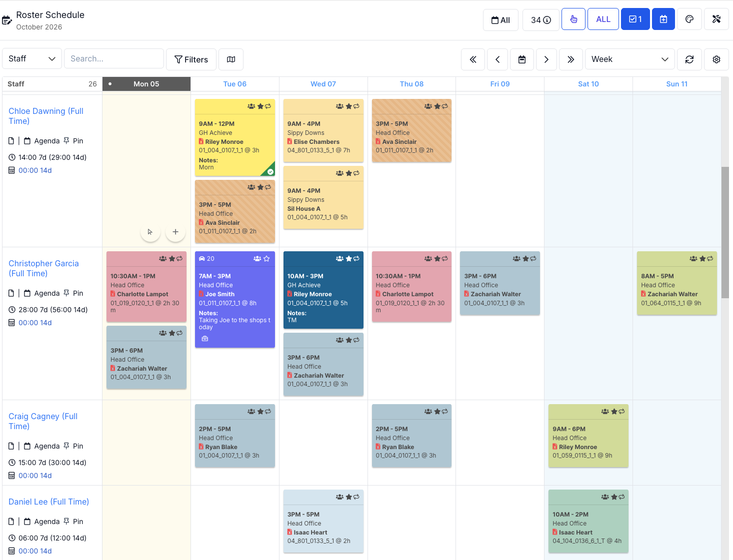Toggle star on Joe Smith 7AM shift
733x560 pixels.
click(266, 259)
